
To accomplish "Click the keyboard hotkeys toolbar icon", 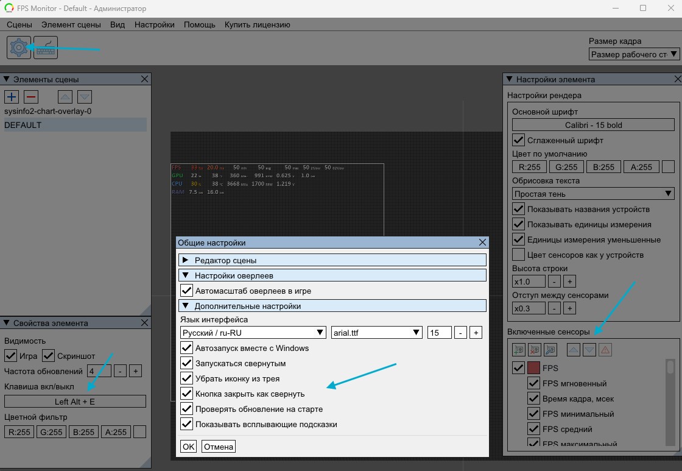I will 46,48.
